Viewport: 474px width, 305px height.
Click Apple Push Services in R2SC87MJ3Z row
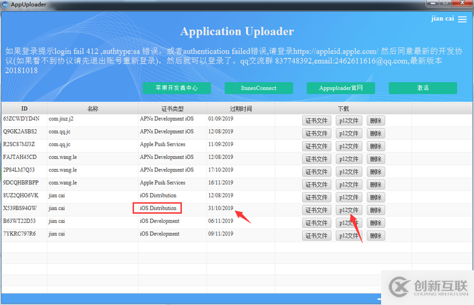162,144
